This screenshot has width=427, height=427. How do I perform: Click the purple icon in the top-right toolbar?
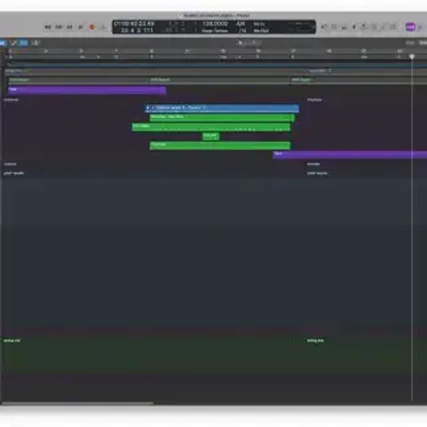click(410, 27)
